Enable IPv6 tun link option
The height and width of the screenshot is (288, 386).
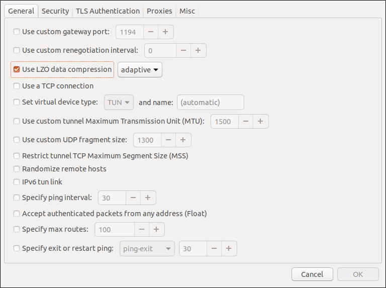pyautogui.click(x=17, y=182)
